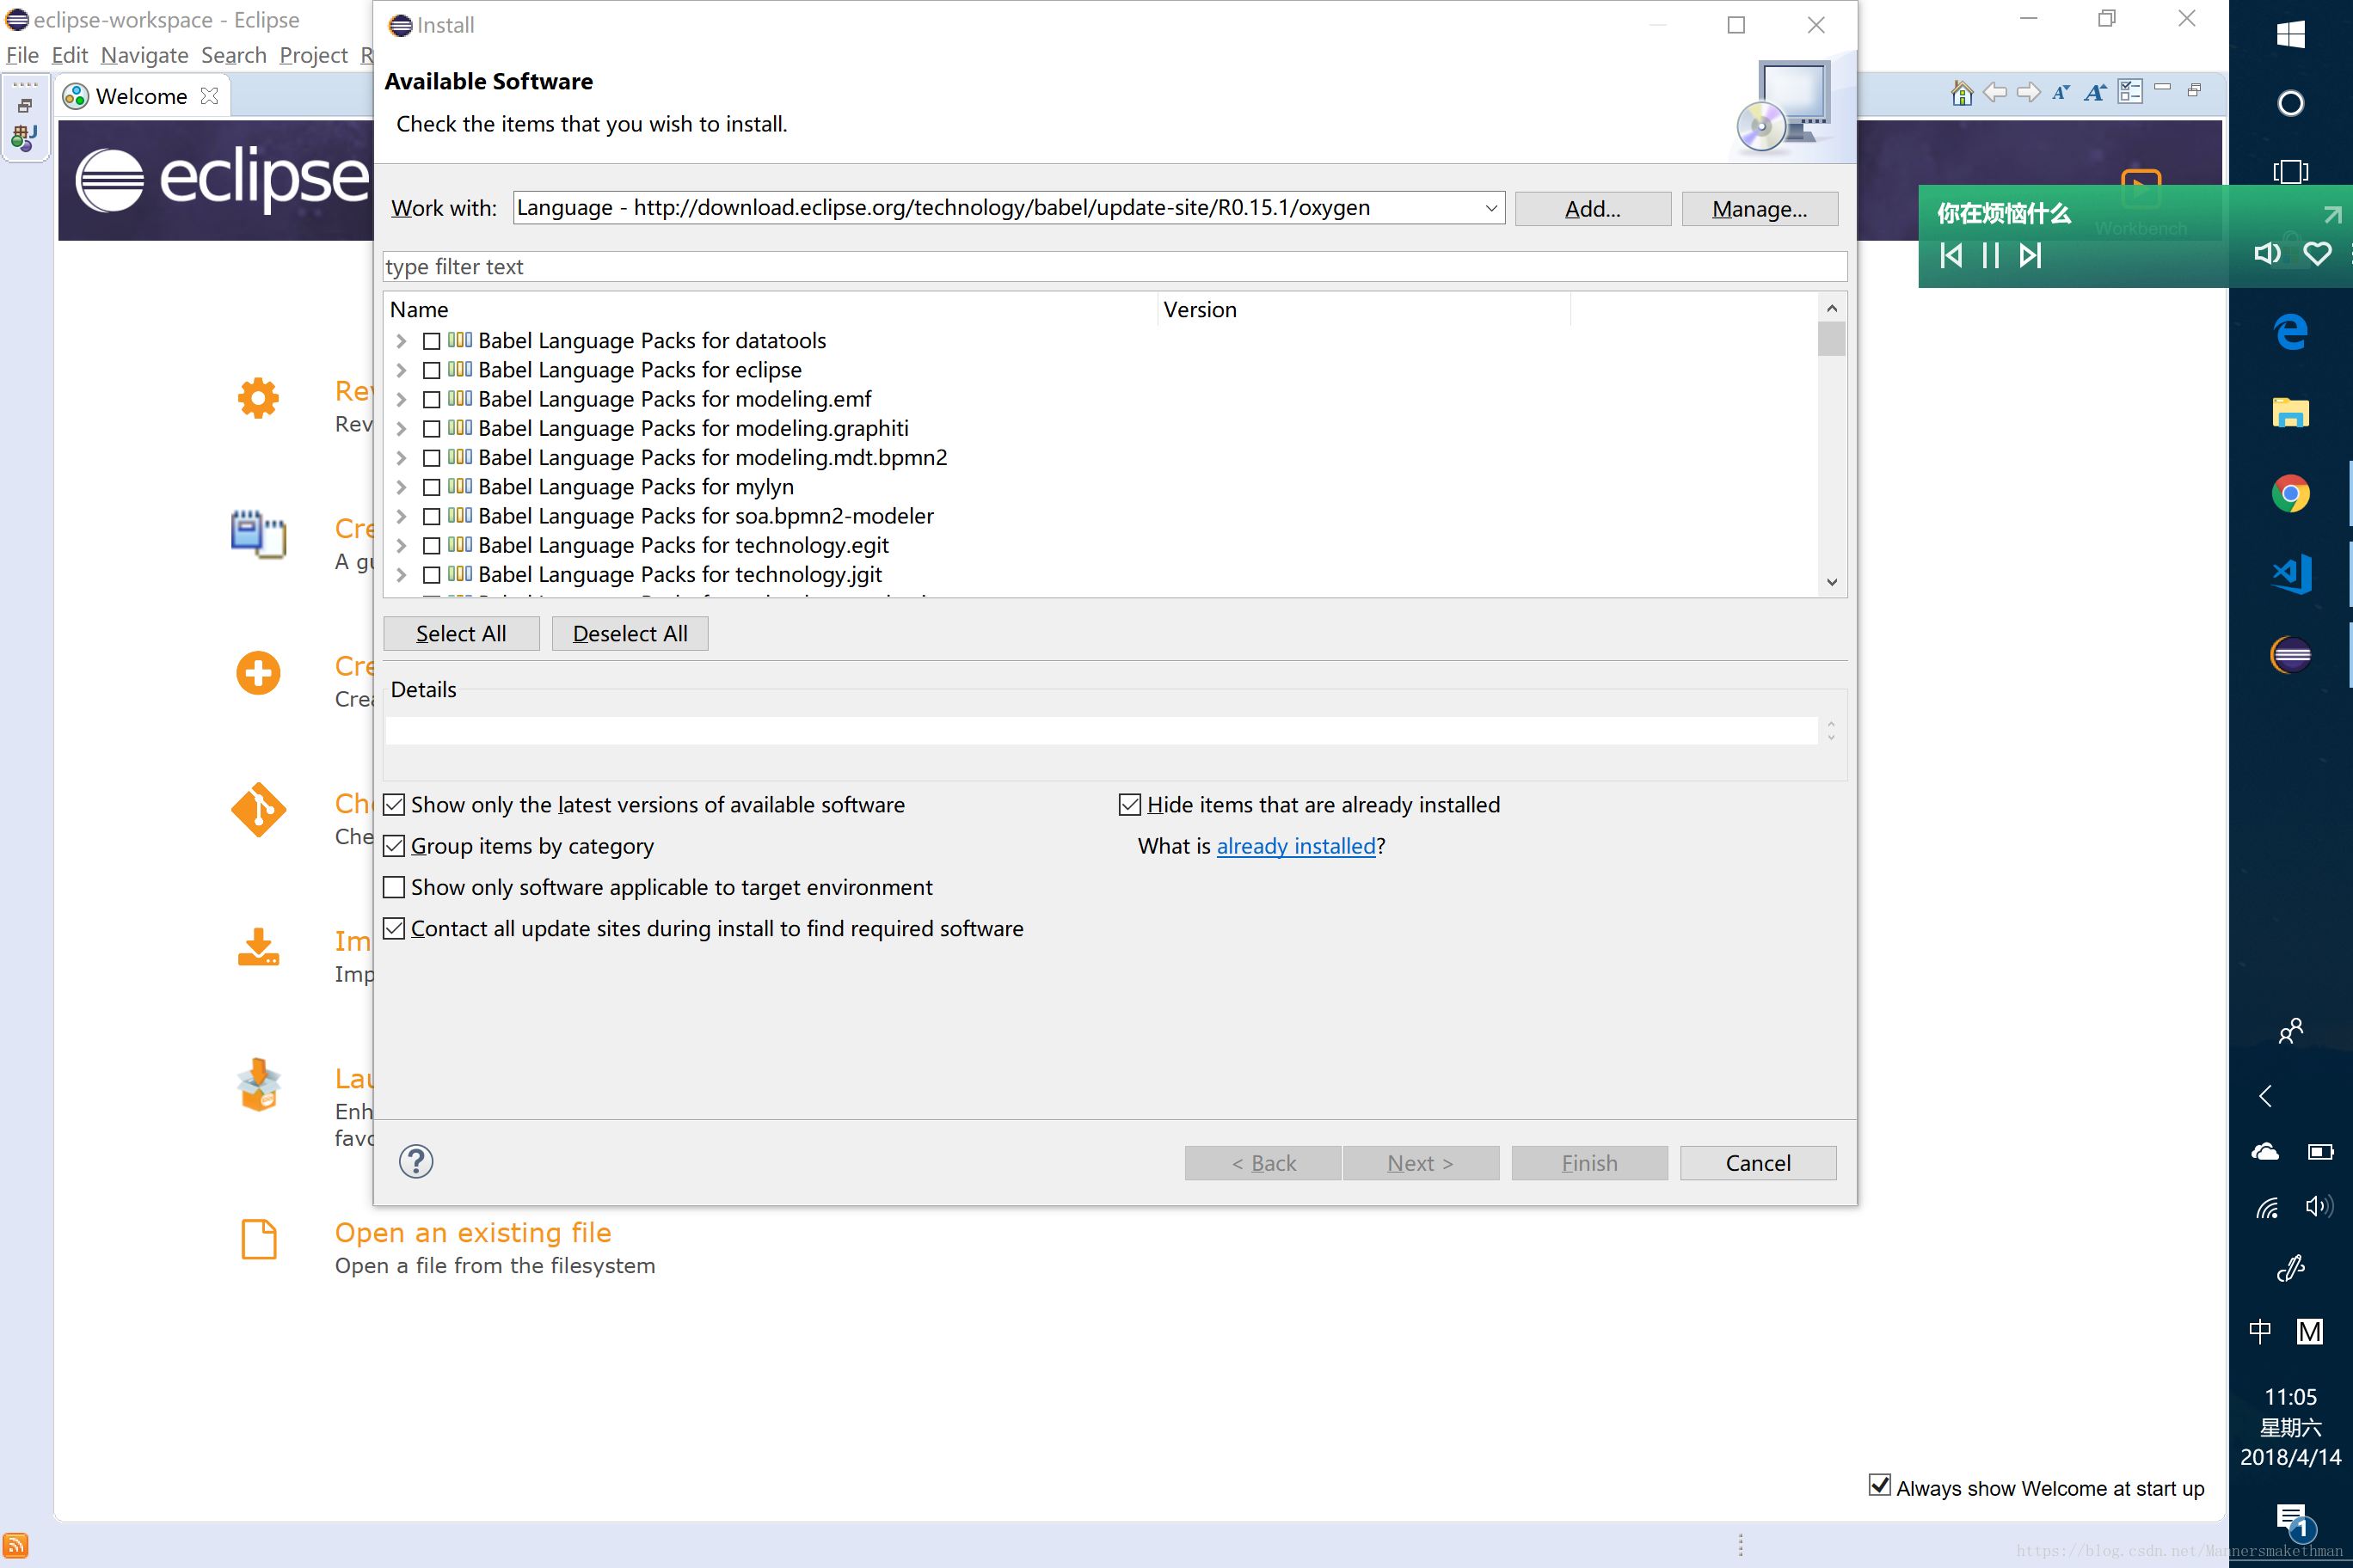This screenshot has width=2353, height=1568.
Task: Click the Manage... button
Action: (x=1760, y=208)
